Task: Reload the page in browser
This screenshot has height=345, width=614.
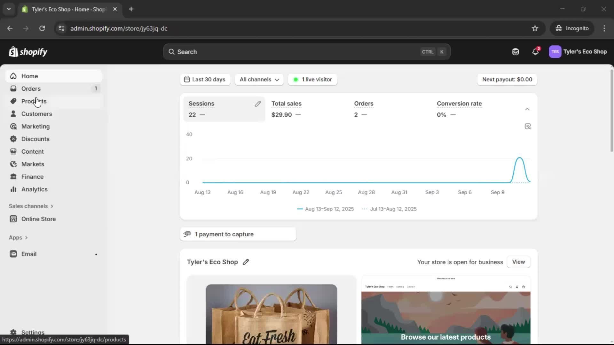Action: [x=42, y=28]
